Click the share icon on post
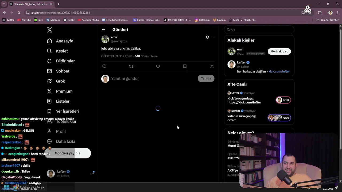The width and height of the screenshot is (342, 192). click(x=212, y=66)
